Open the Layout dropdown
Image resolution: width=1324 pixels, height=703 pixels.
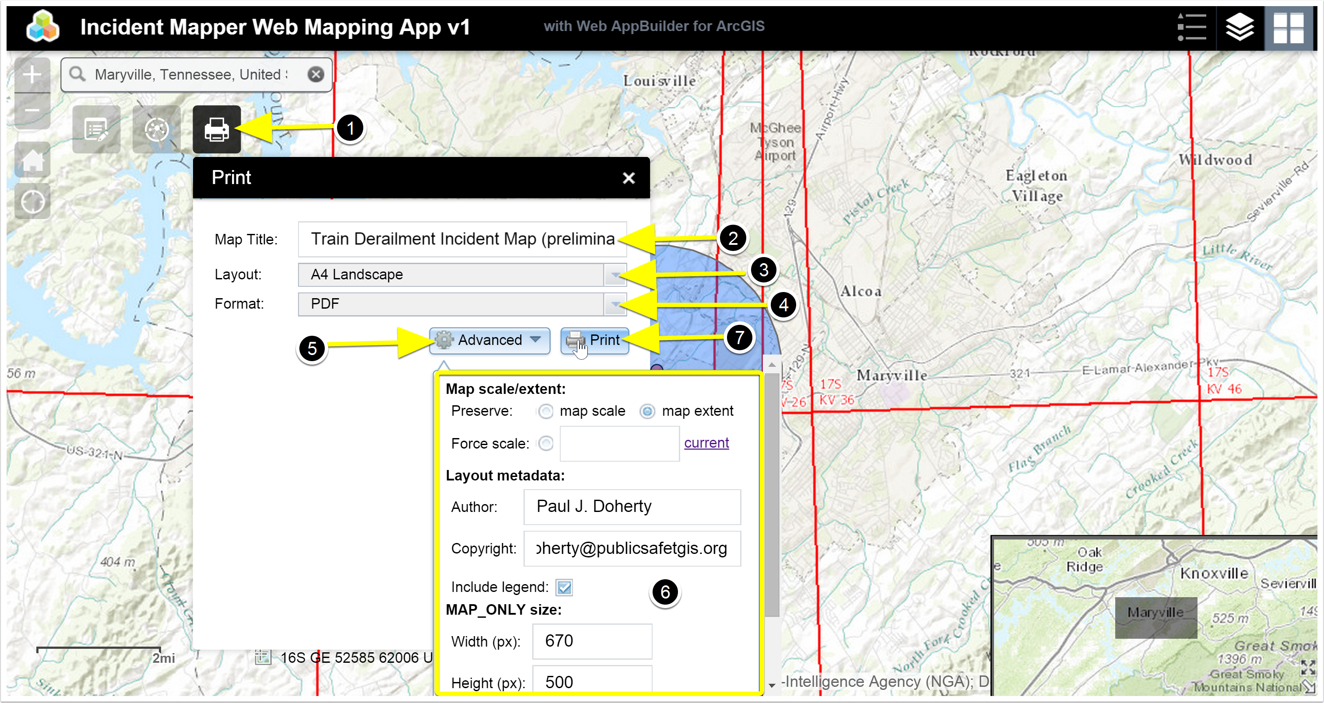pos(615,275)
